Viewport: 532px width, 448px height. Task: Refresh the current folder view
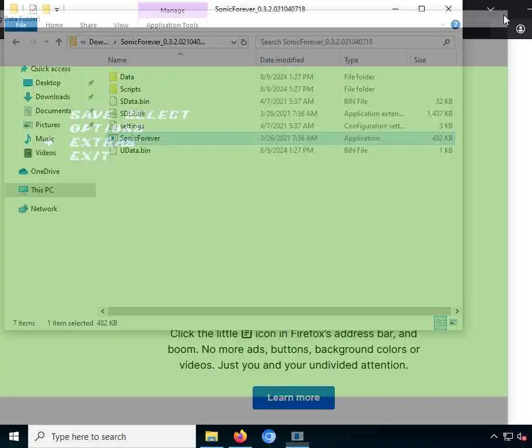point(244,42)
